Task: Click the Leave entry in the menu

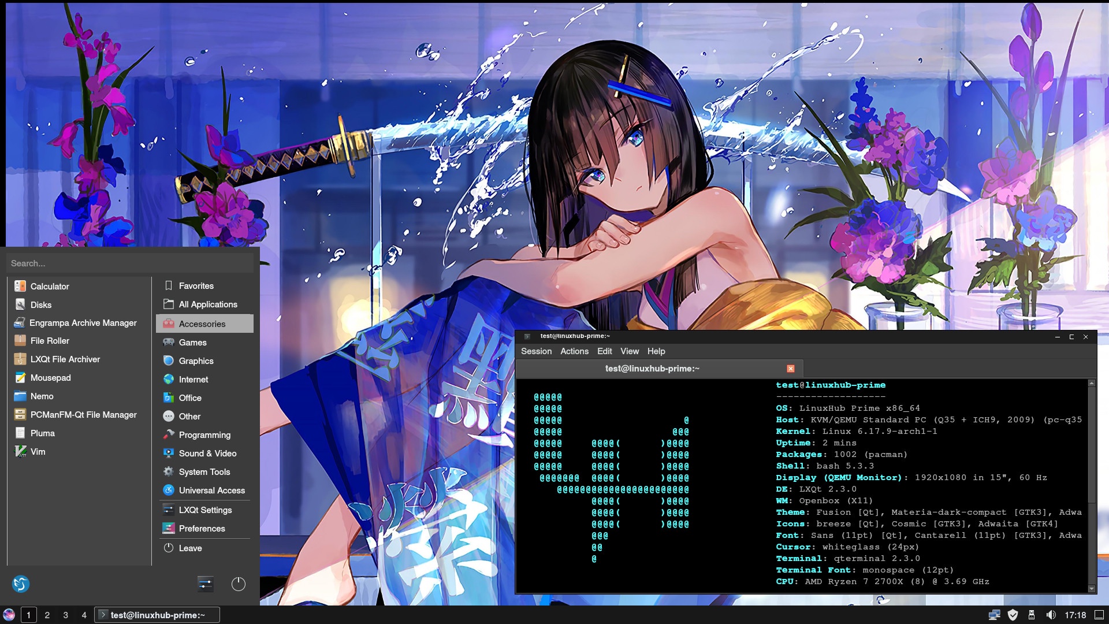Action: pyautogui.click(x=190, y=548)
